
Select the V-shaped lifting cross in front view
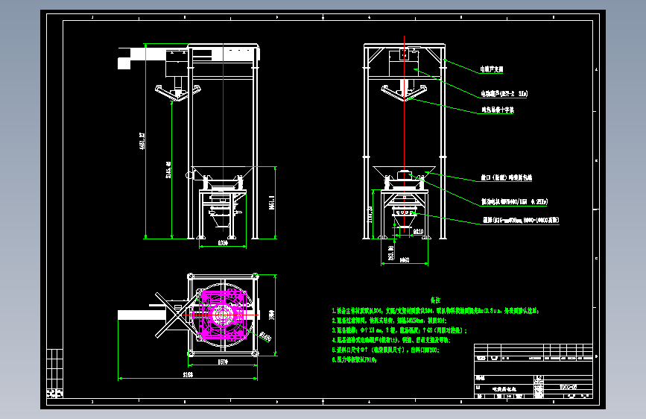click(404, 92)
